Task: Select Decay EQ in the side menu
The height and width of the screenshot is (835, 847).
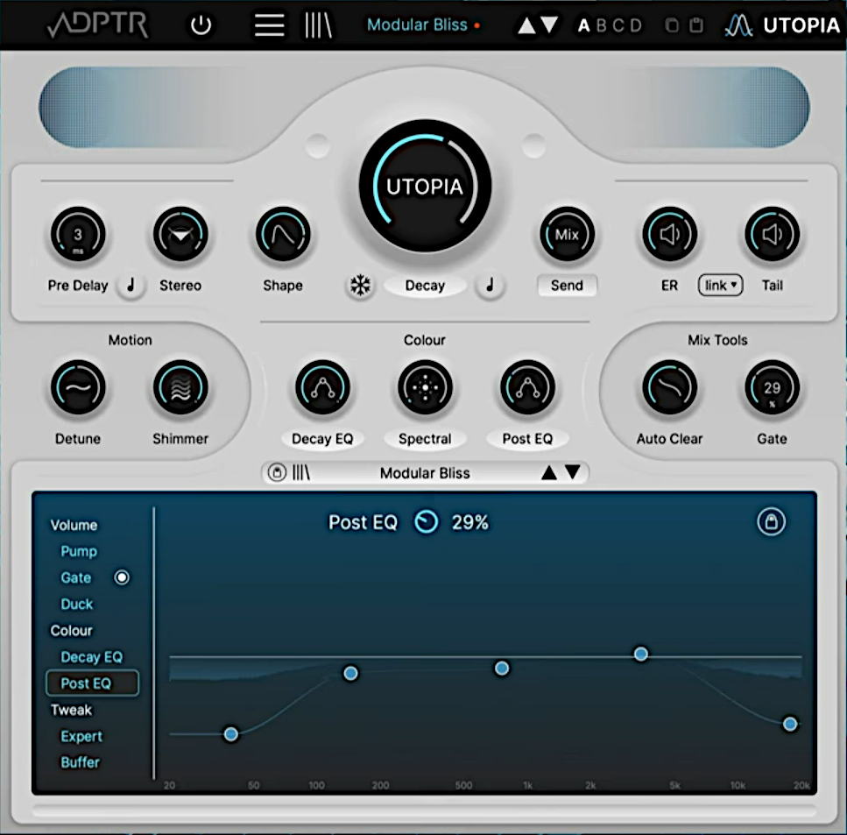Action: pos(92,657)
